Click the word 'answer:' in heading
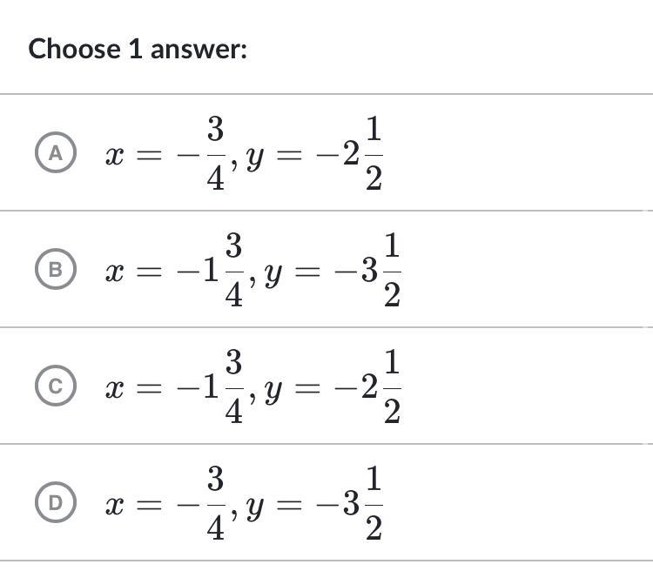Image resolution: width=653 pixels, height=571 pixels. (x=199, y=50)
